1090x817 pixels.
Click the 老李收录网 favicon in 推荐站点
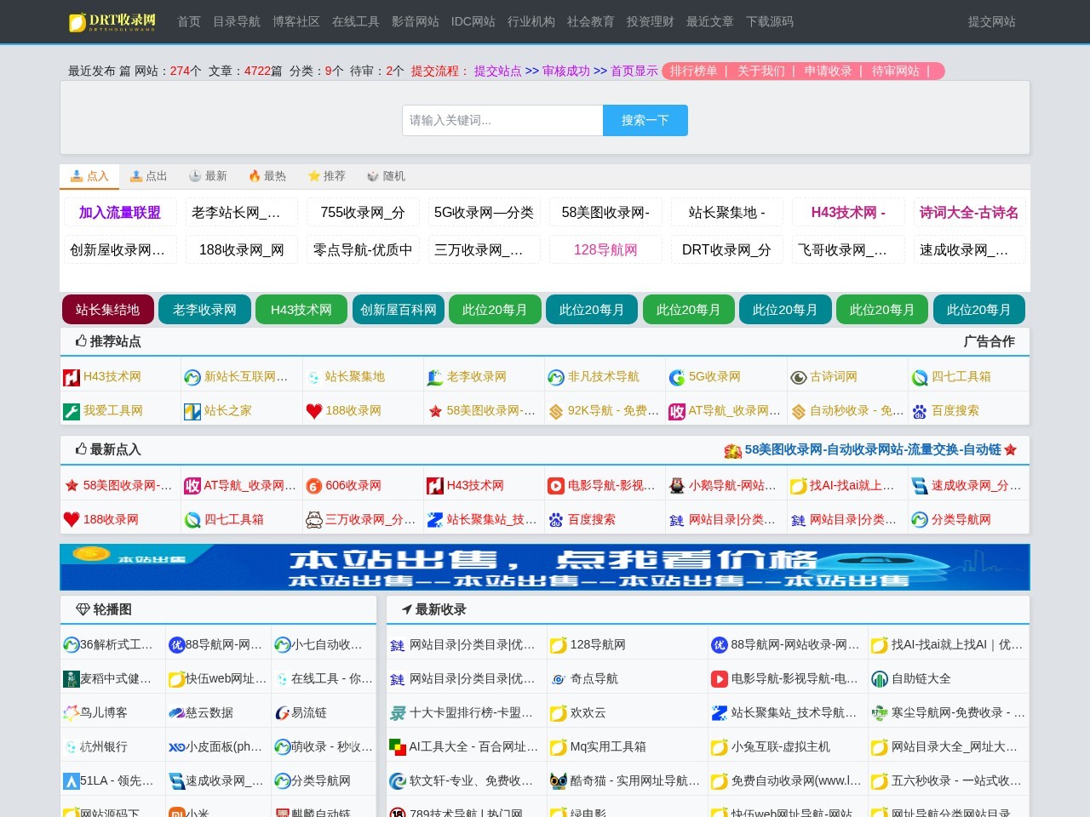435,377
